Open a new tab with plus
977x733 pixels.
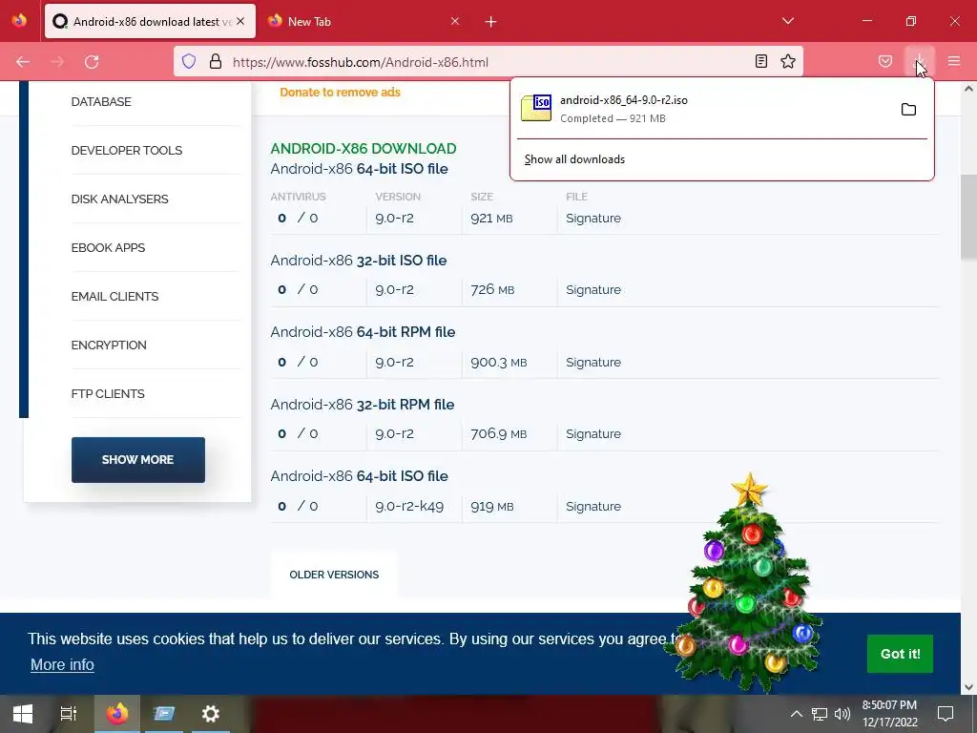click(491, 22)
